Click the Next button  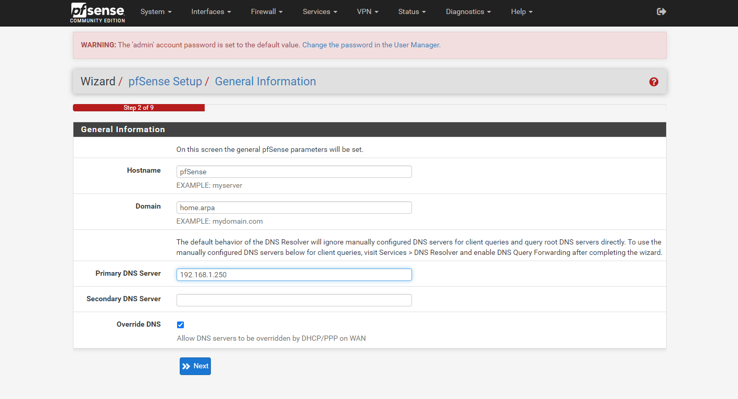pos(195,366)
